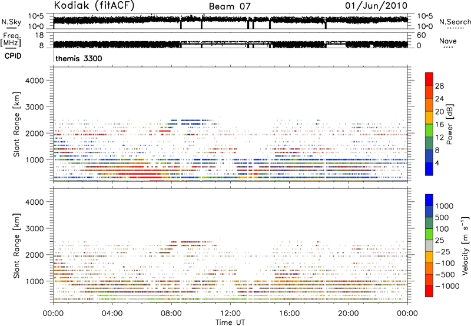Select the 'N.Search' legend label
This screenshot has width=471, height=326.
pos(455,22)
